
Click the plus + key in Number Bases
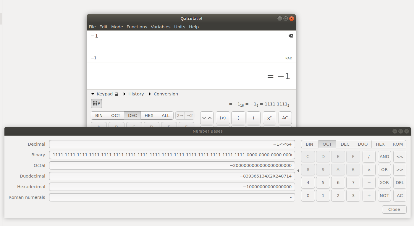[x=369, y=196]
